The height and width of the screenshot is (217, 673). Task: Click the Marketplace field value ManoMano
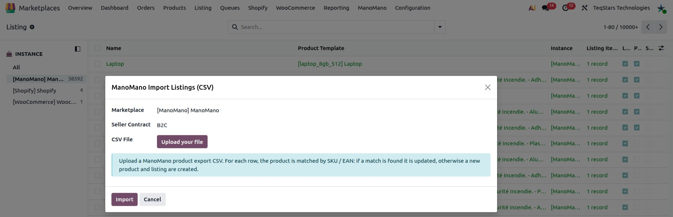coord(188,110)
